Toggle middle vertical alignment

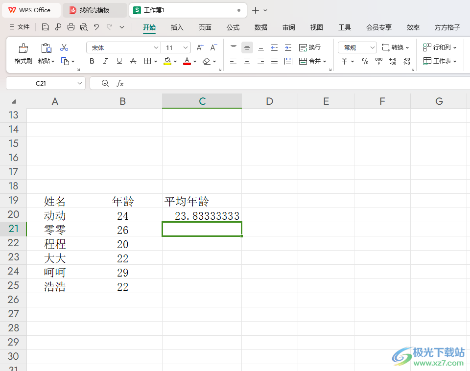247,47
